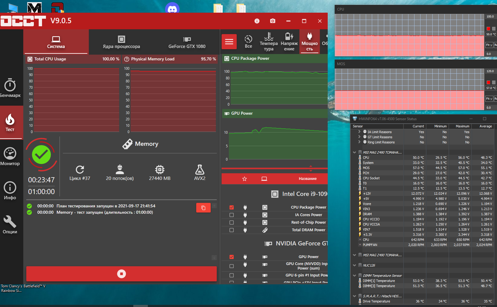497x307 pixels.
Task: Click the red color swatch in MOS graph window
Action: coord(489,82)
